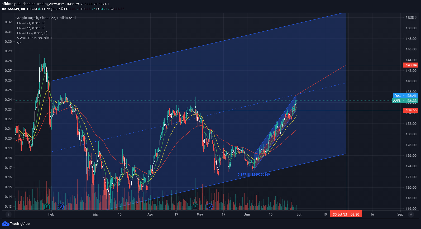Select the VWAP (Session, hlc3) legend
Screen dimensions: 421x229
[34, 38]
